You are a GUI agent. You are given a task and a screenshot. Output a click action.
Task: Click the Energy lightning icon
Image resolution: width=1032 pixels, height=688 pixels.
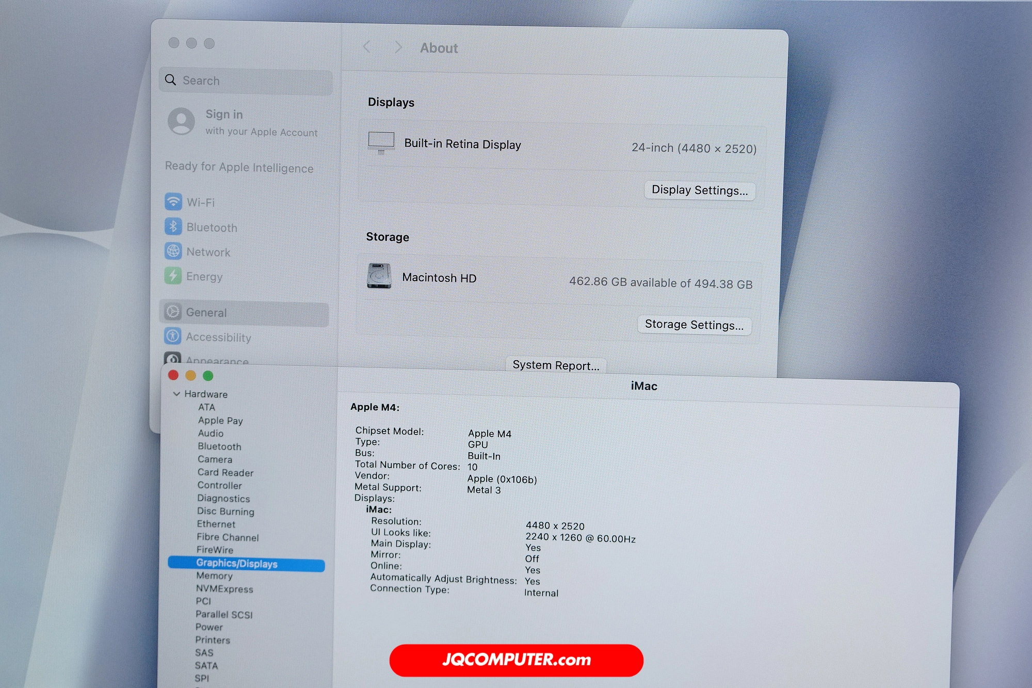tap(173, 276)
